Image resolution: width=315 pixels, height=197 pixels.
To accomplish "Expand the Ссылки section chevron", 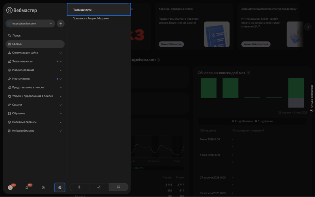I will coord(61,105).
